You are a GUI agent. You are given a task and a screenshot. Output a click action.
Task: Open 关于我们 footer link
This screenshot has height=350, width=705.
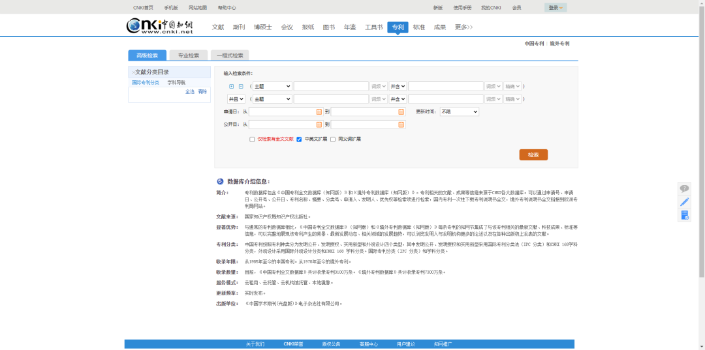coord(255,344)
